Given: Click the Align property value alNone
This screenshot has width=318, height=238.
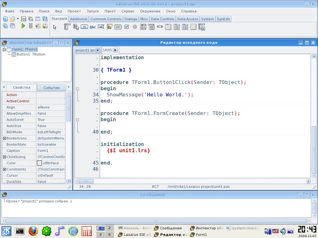Looking at the screenshot, I should point(51,107).
